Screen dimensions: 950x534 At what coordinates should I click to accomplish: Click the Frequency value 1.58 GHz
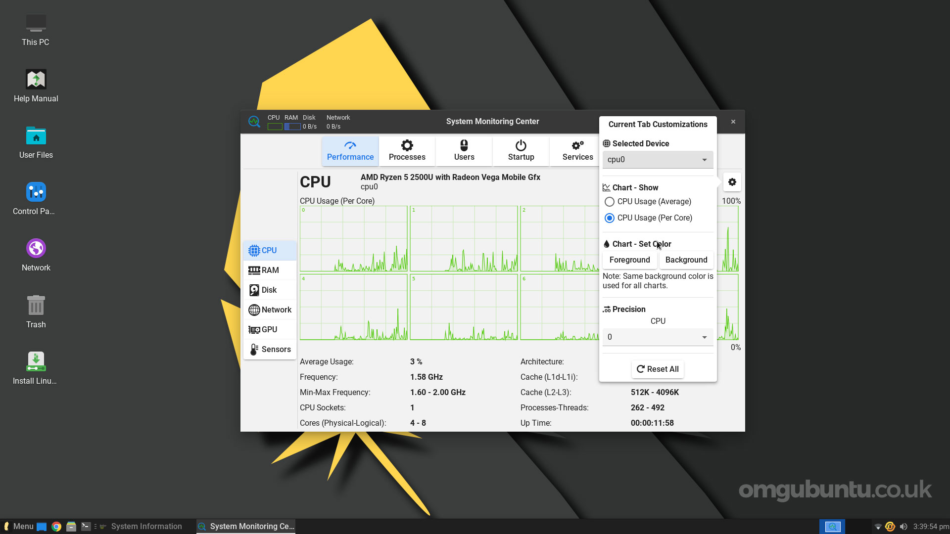pos(426,377)
